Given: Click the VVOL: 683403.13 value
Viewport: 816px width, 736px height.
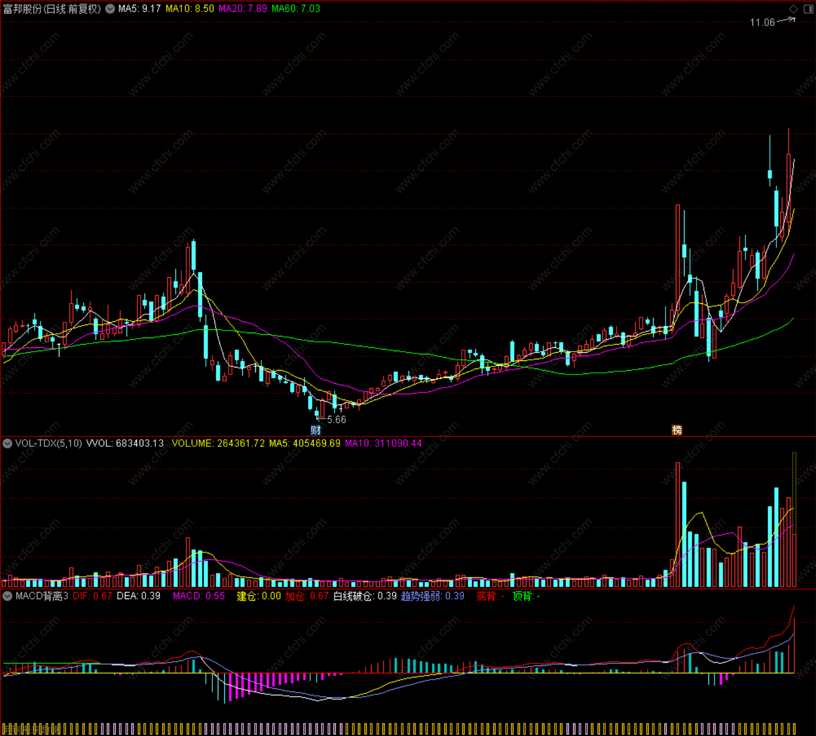Looking at the screenshot, I should coord(125,444).
